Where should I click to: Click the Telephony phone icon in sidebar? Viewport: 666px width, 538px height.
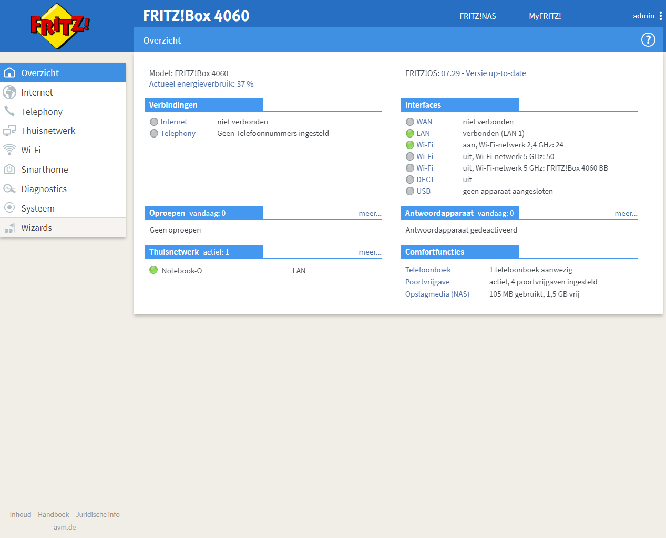(x=9, y=111)
